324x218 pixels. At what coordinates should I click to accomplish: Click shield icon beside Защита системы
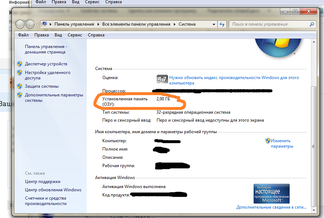click(x=20, y=86)
